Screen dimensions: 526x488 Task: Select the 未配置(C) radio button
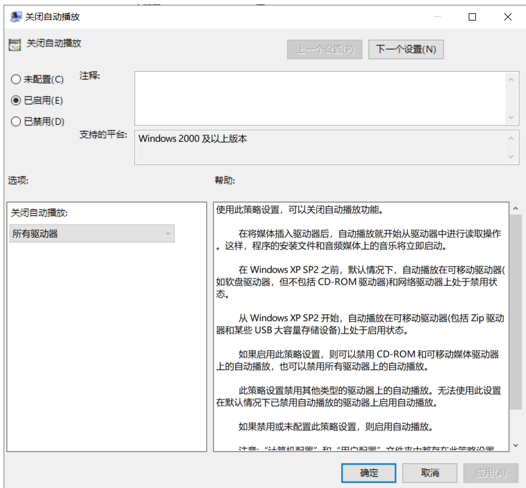16,80
